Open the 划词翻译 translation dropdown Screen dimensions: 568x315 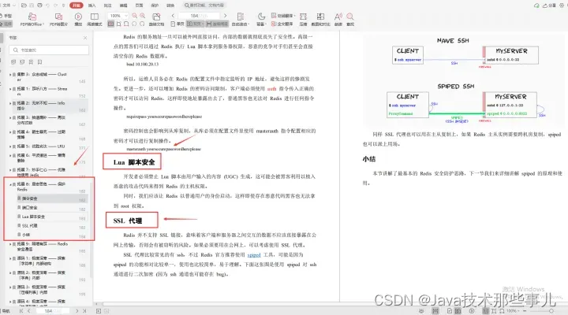(x=283, y=16)
